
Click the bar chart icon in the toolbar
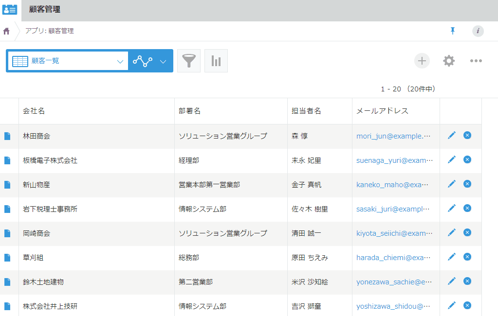(x=216, y=60)
